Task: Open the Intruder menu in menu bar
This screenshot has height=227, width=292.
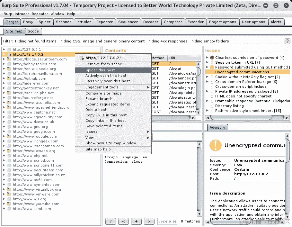Action: (x=22, y=14)
